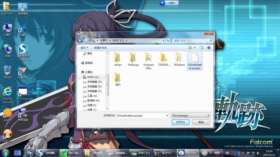
Task: Open the 回收站 recycle bin
Action: pyautogui.click(x=7, y=72)
